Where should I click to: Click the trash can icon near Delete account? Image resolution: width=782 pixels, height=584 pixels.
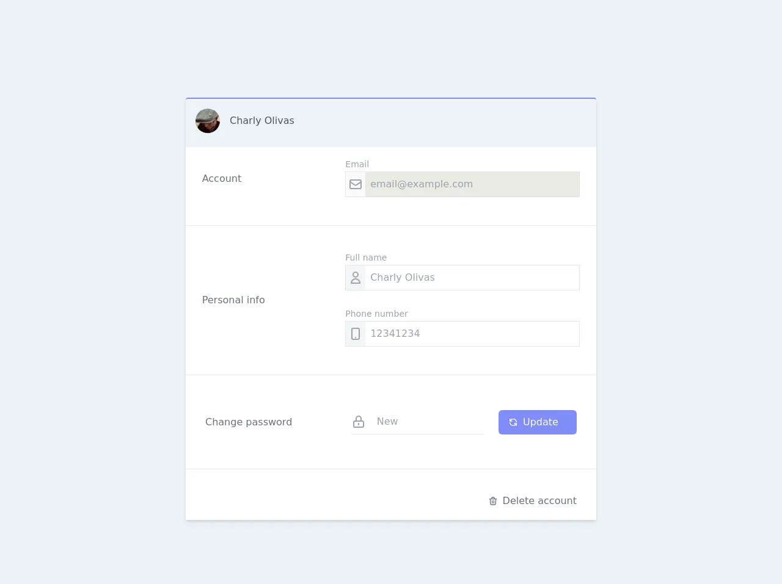coord(493,501)
